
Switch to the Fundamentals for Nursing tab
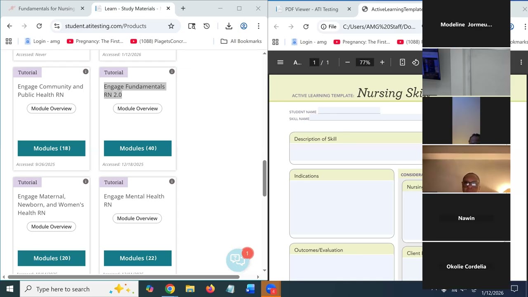[x=47, y=8]
